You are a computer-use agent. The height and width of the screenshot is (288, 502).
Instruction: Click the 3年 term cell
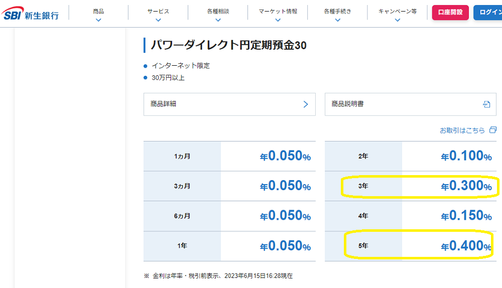click(x=363, y=186)
